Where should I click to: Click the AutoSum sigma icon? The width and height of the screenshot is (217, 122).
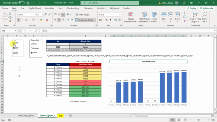coord(185,13)
